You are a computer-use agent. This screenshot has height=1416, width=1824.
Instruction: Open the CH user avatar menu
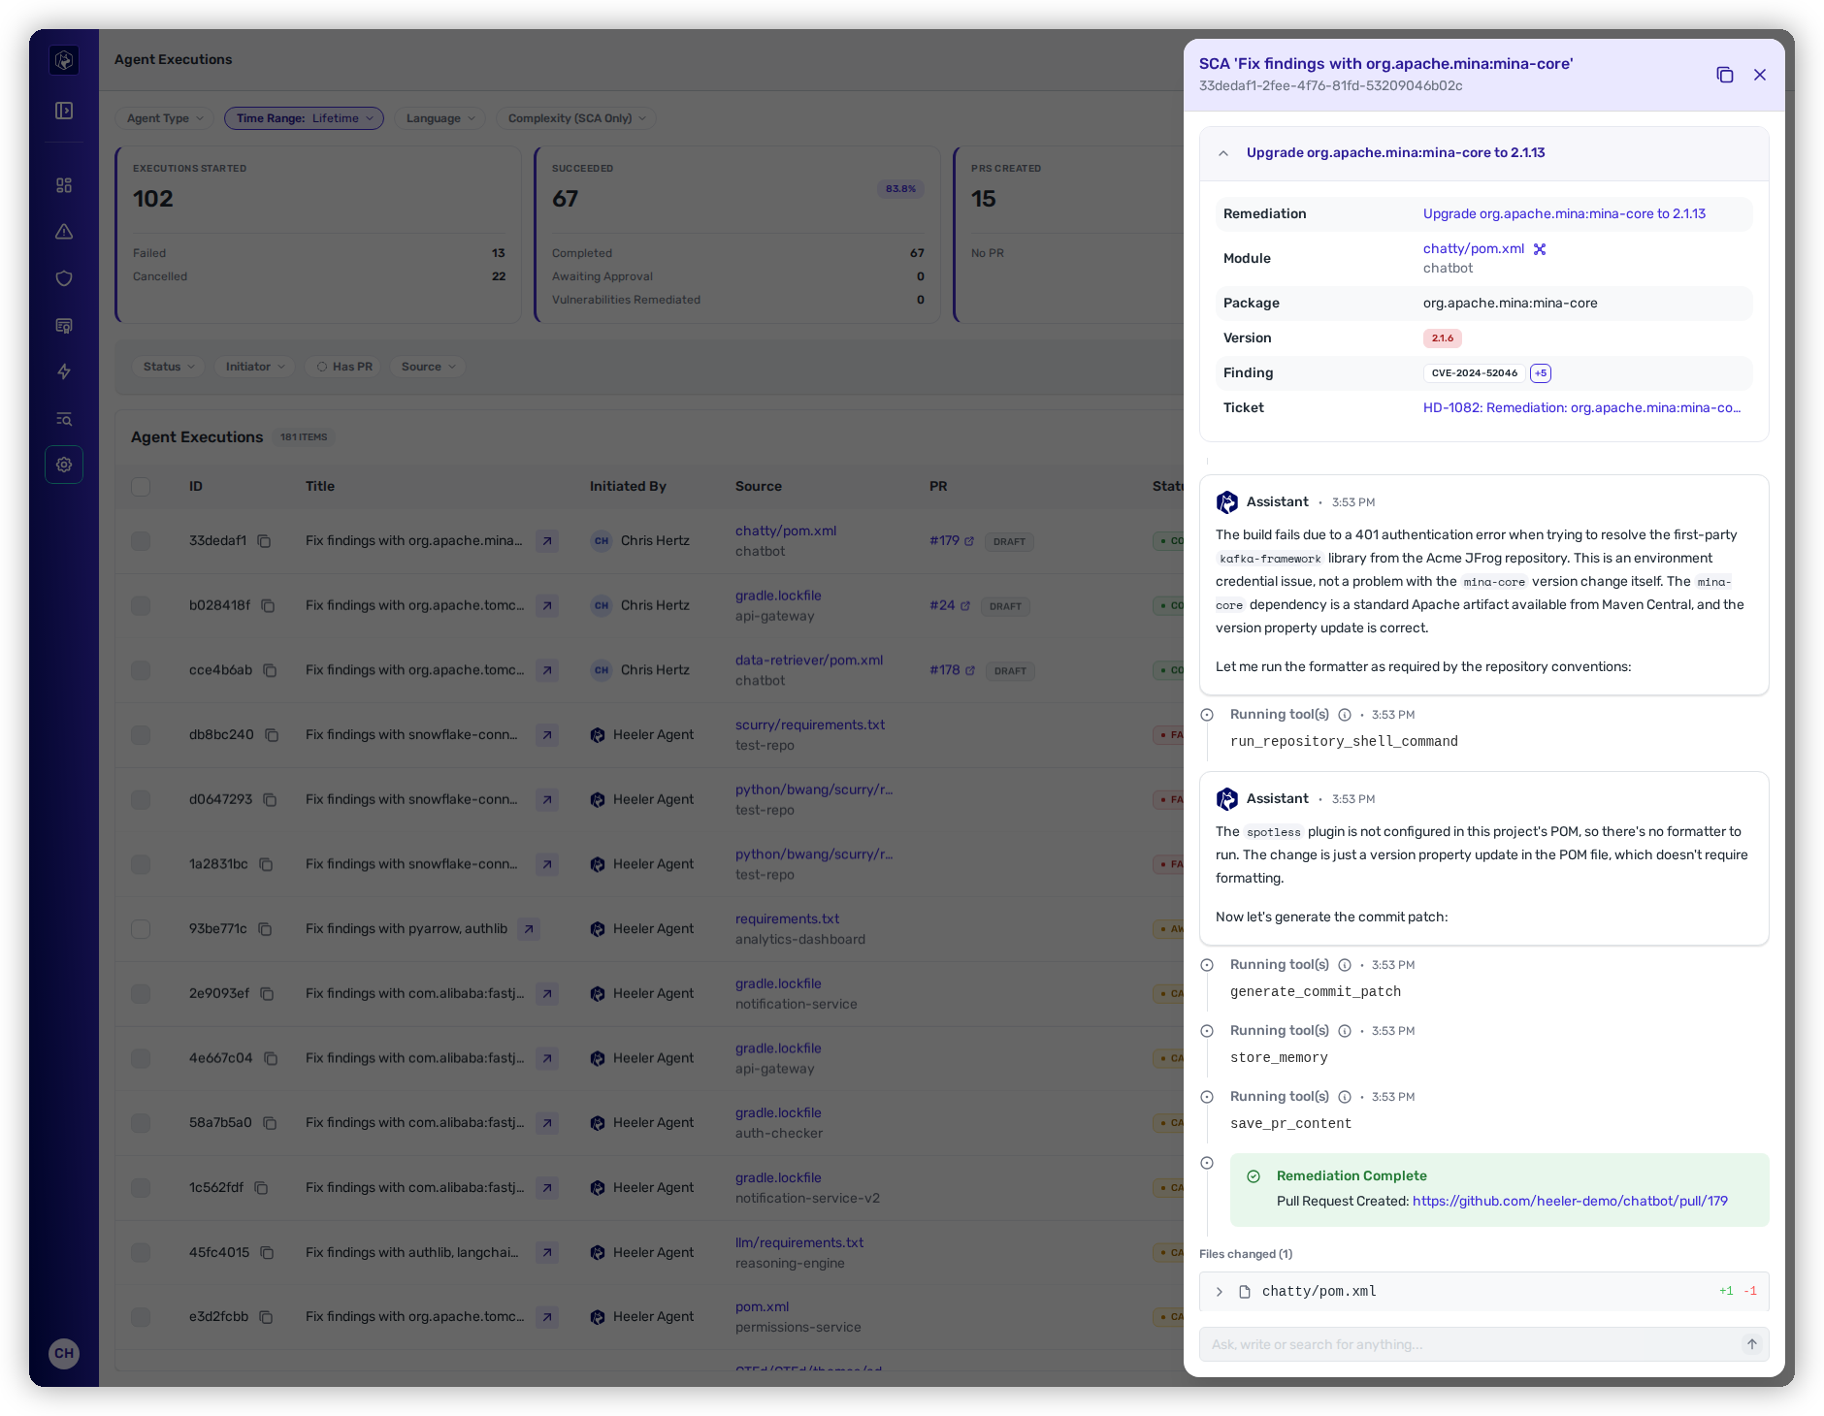64,1353
